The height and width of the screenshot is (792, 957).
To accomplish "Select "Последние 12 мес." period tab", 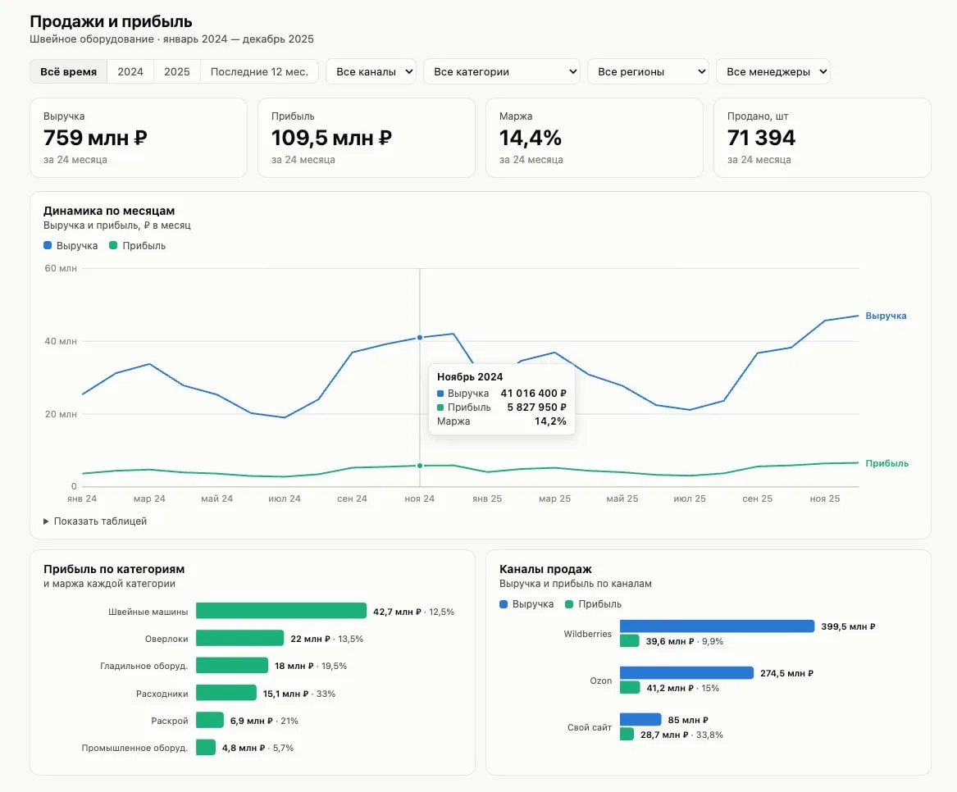I will [x=259, y=71].
